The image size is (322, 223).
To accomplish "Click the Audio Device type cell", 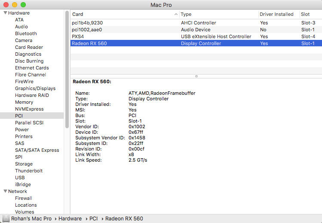I will point(196,30).
